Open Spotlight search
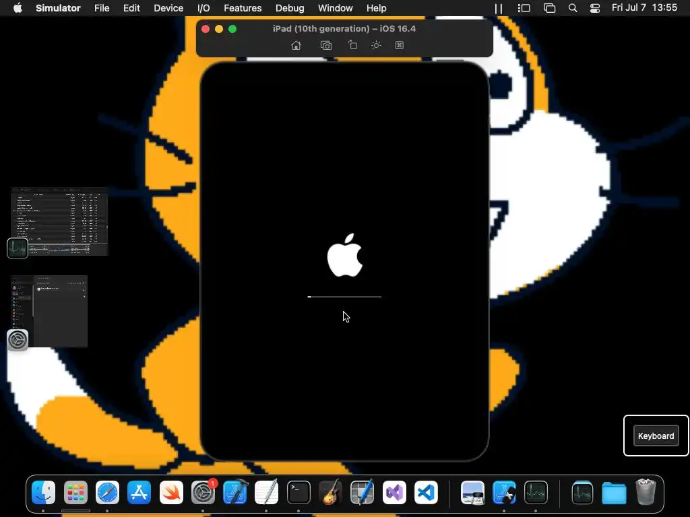This screenshot has width=690, height=517. 573,8
